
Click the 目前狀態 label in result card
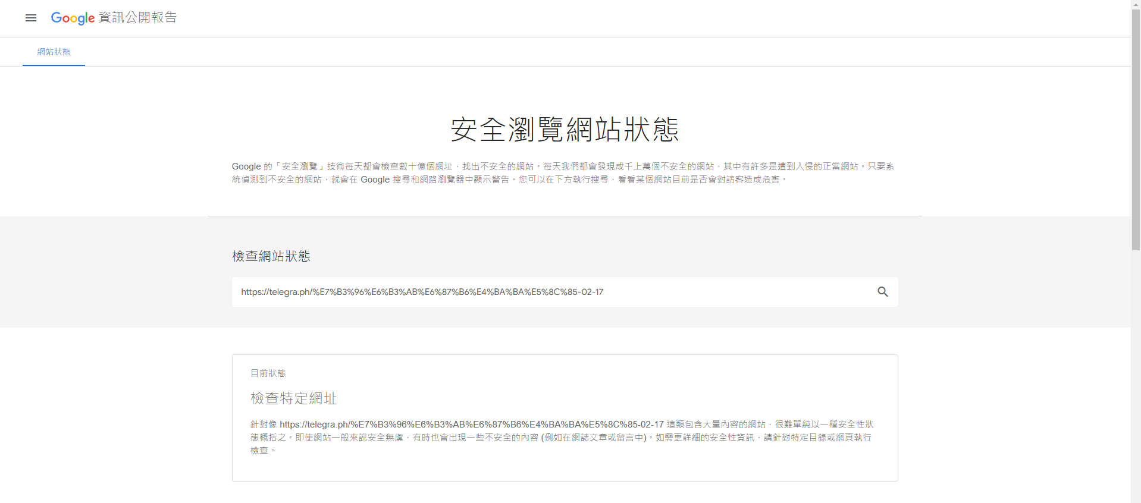[268, 373]
